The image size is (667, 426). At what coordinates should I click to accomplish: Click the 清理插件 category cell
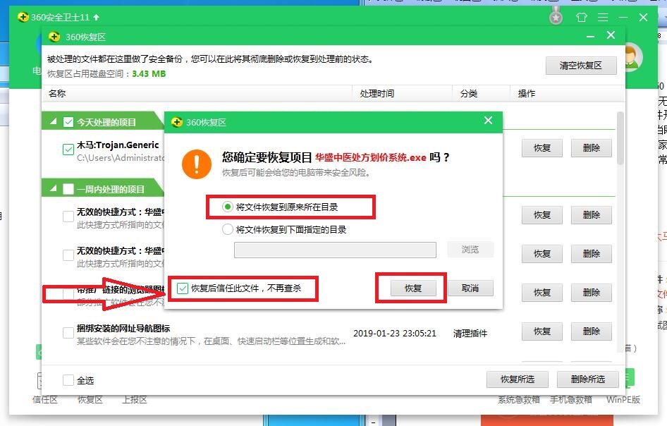pyautogui.click(x=470, y=333)
